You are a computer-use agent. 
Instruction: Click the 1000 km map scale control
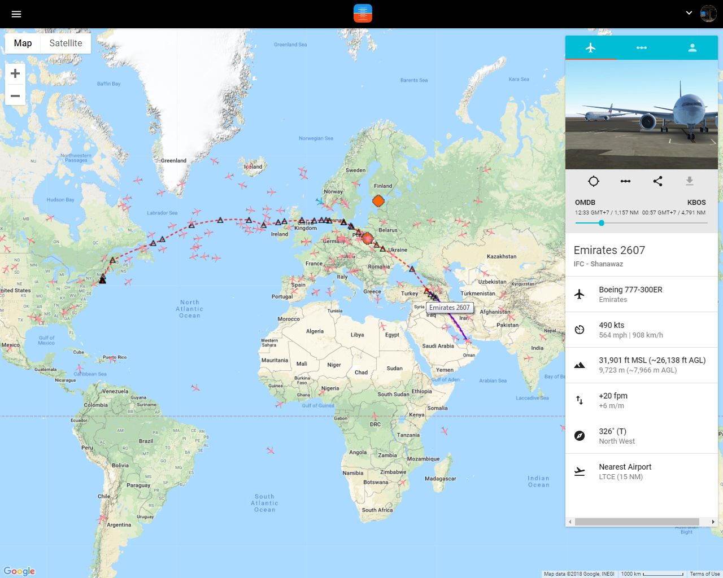pyautogui.click(x=652, y=574)
